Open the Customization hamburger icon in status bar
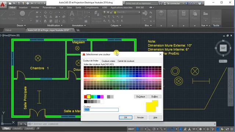 (232, 129)
